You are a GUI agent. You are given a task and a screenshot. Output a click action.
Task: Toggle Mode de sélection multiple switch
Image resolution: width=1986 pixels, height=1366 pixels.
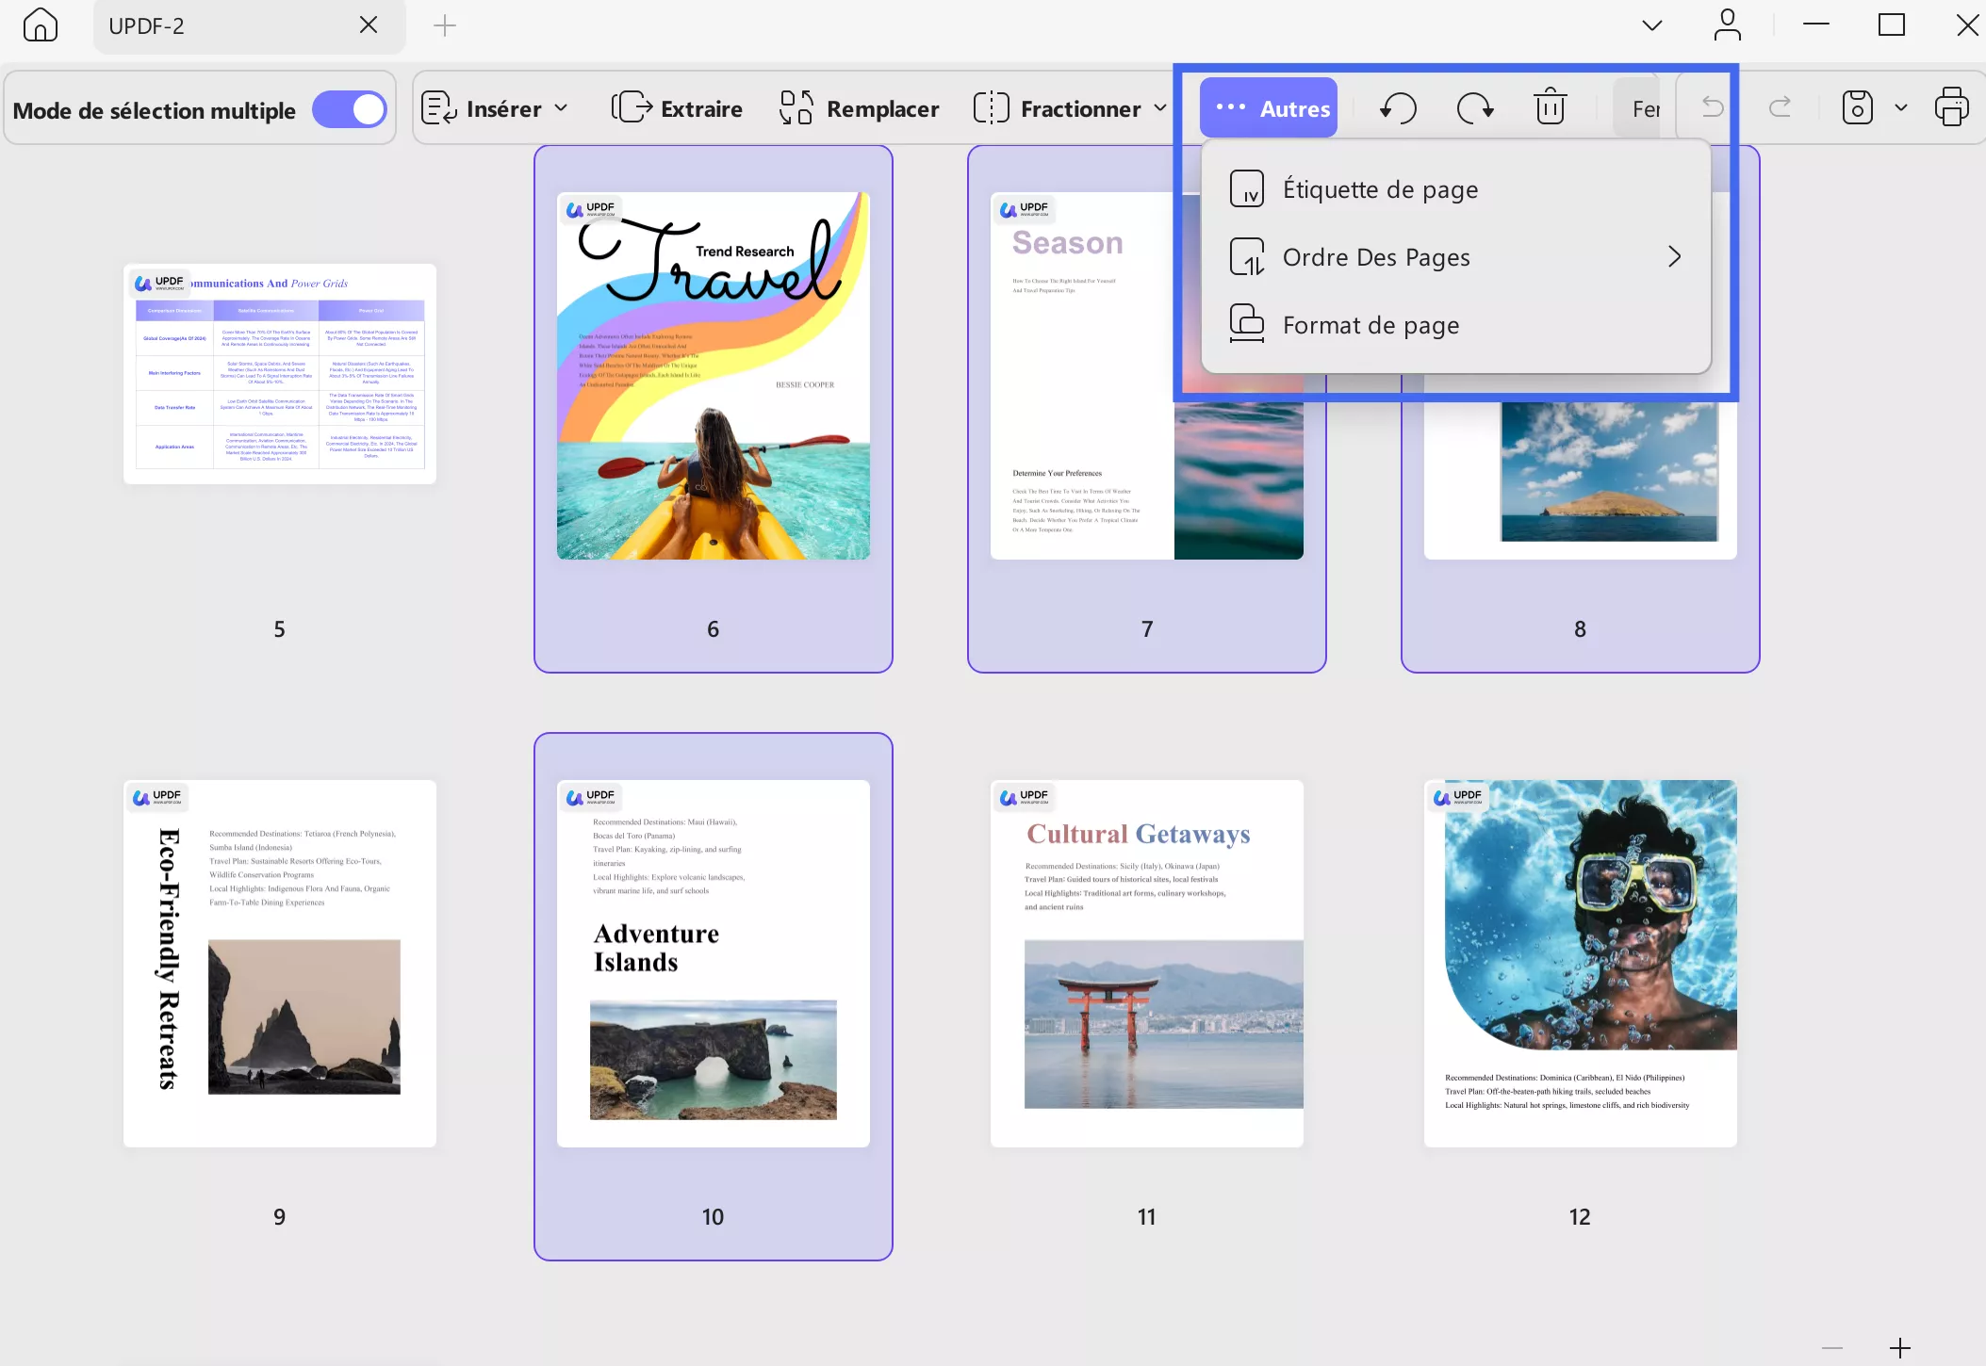click(350, 109)
